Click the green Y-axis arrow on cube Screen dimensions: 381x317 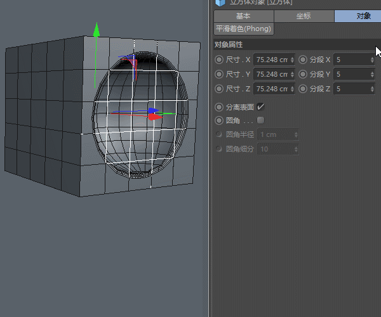pos(97,30)
